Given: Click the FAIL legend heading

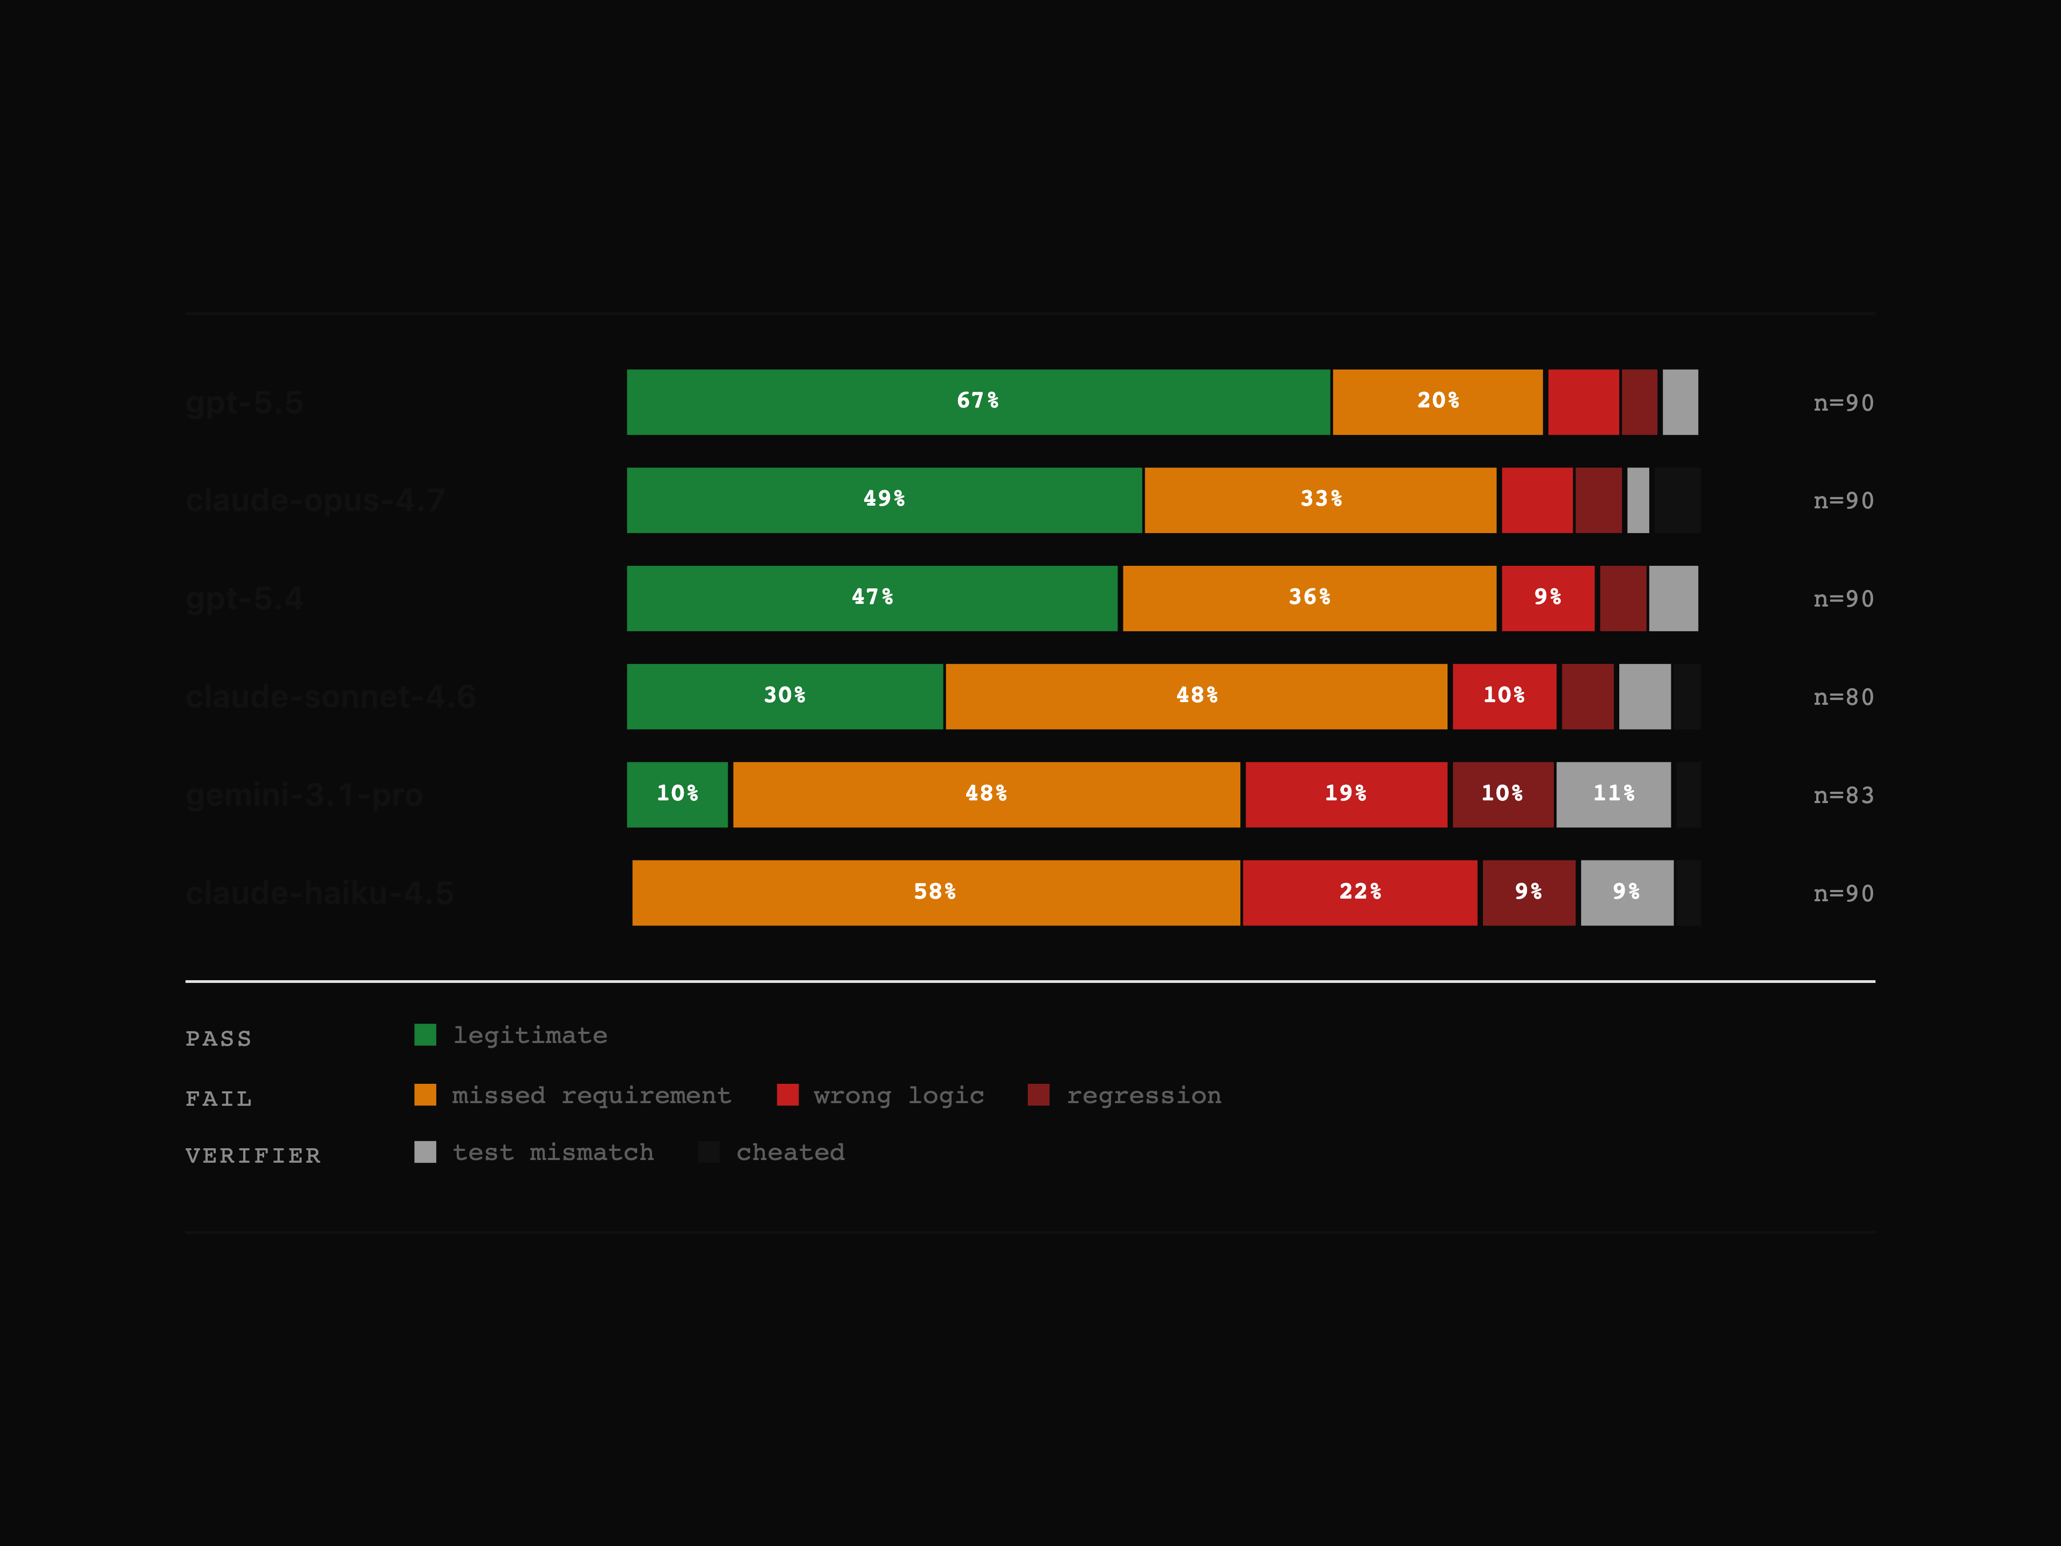Looking at the screenshot, I should (219, 1099).
